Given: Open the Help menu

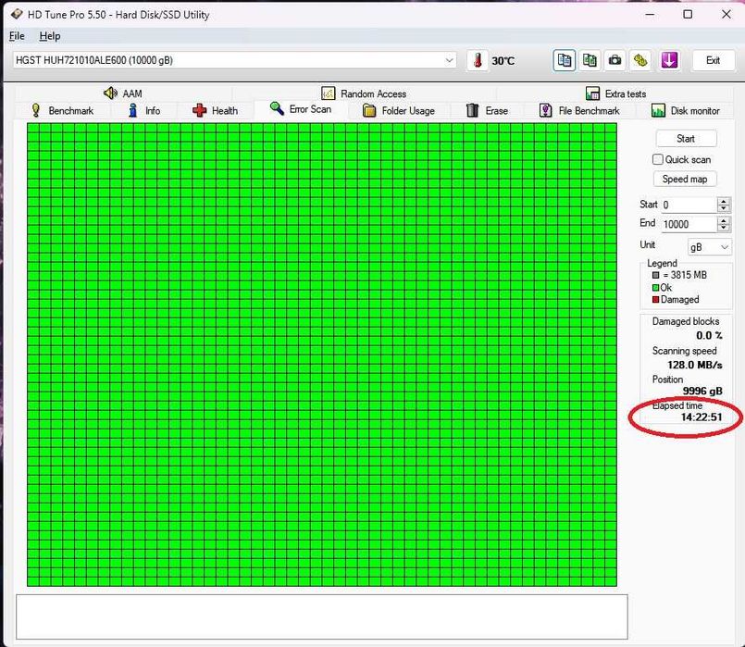Looking at the screenshot, I should pos(49,36).
